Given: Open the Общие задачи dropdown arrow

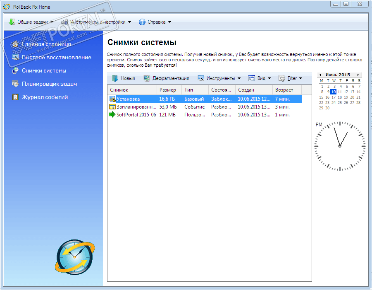Looking at the screenshot, I should (52, 22).
